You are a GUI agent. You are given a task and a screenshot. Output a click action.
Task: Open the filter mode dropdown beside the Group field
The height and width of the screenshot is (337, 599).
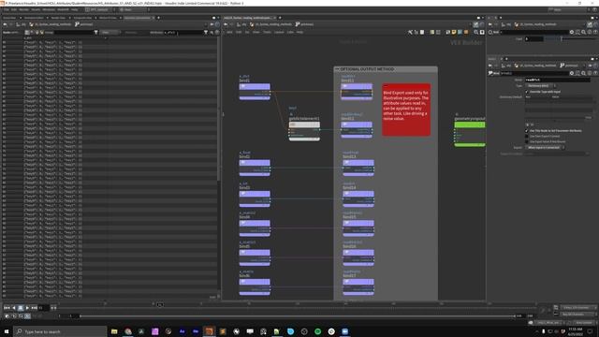pyautogui.click(x=110, y=33)
